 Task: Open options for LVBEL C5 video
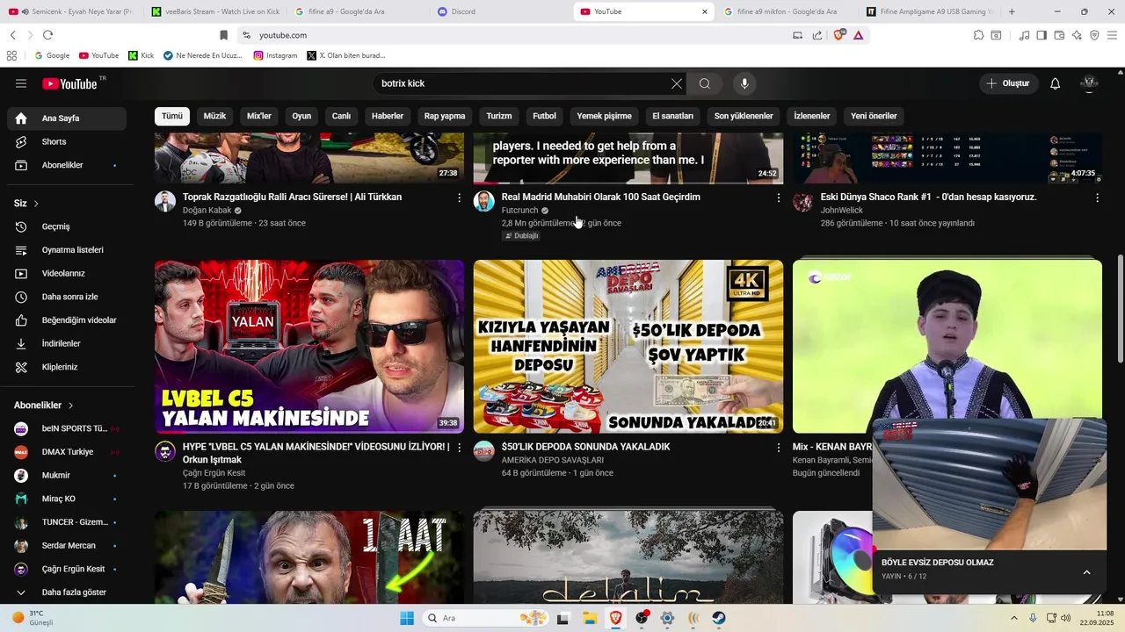tap(459, 448)
